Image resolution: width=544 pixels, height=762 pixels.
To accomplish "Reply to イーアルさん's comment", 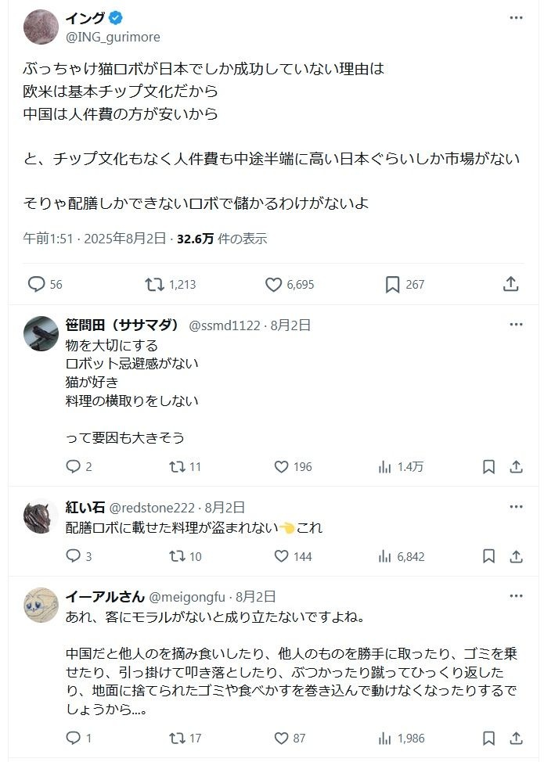I will pos(74,738).
